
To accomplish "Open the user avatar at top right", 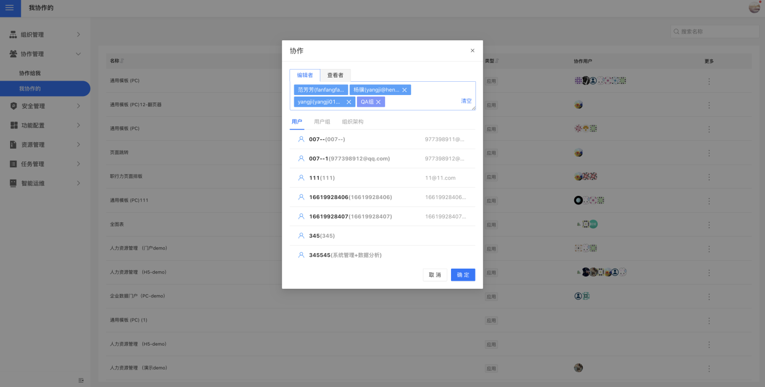I will click(x=754, y=7).
